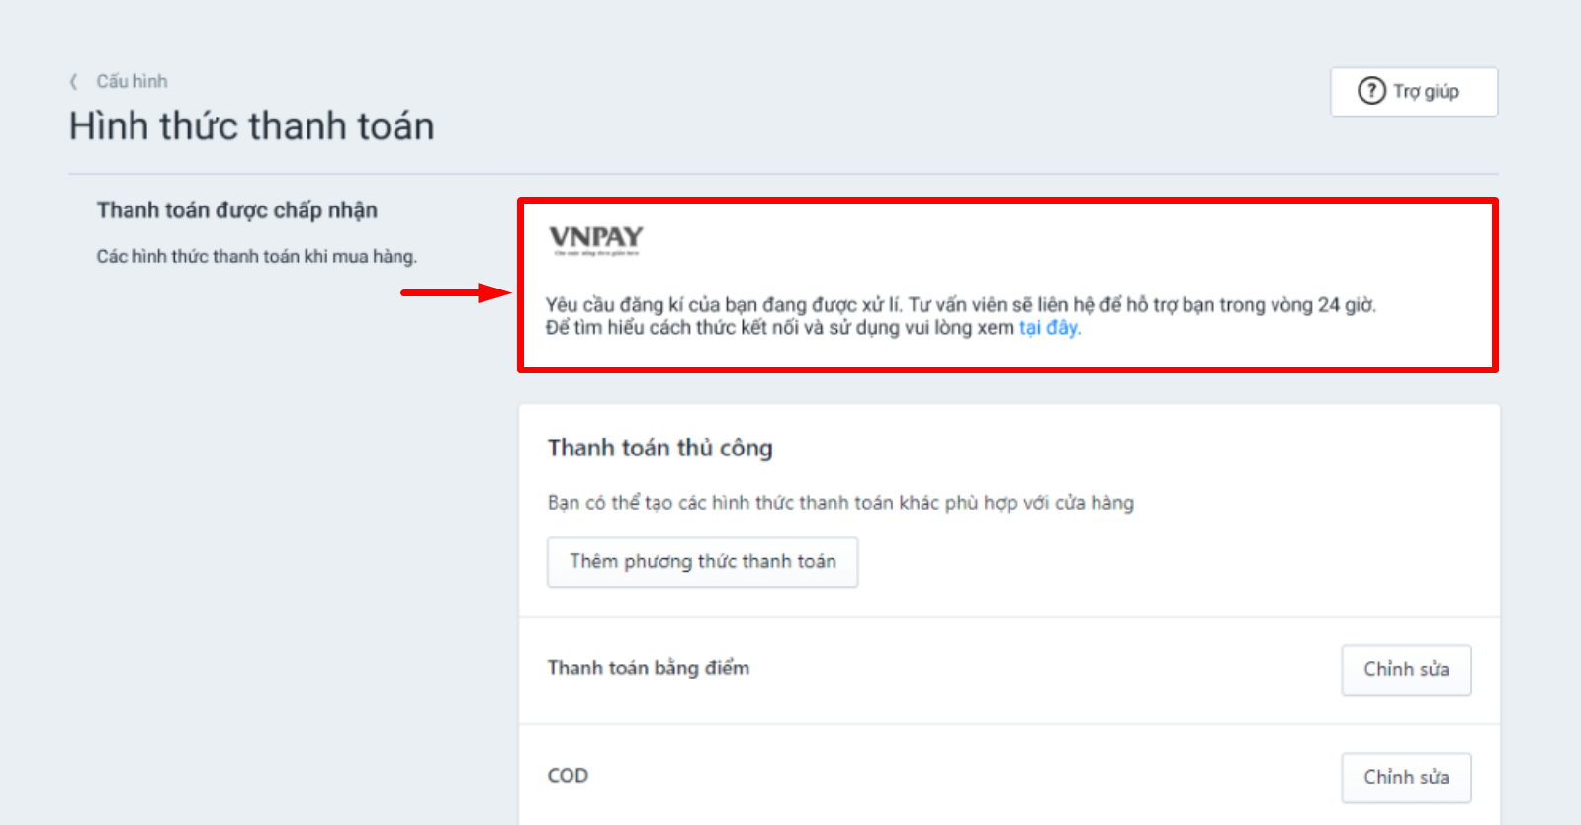The image size is (1581, 825).
Task: Select the COD payment method label
Action: pos(568,776)
